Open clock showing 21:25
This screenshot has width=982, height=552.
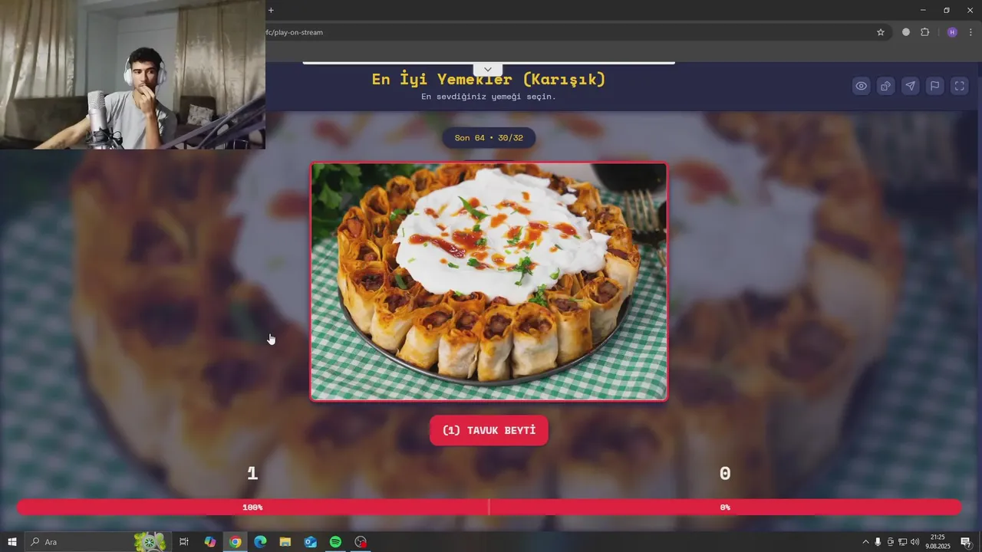pyautogui.click(x=938, y=542)
